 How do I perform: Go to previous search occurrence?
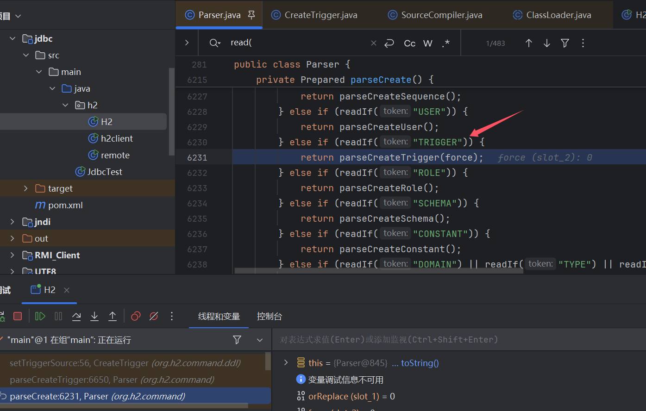click(529, 43)
